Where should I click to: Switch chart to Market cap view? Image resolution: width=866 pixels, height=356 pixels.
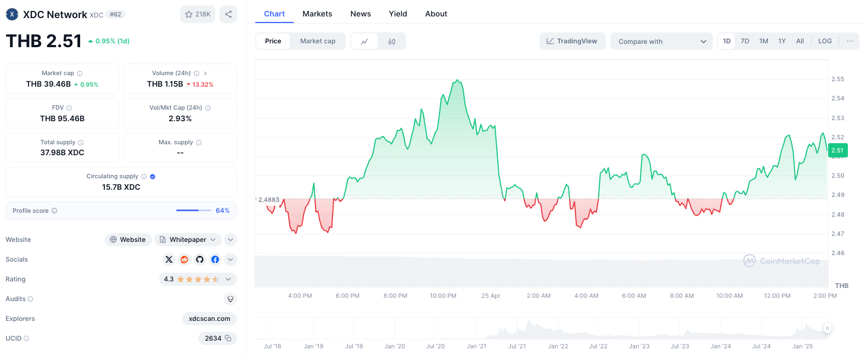(x=317, y=41)
